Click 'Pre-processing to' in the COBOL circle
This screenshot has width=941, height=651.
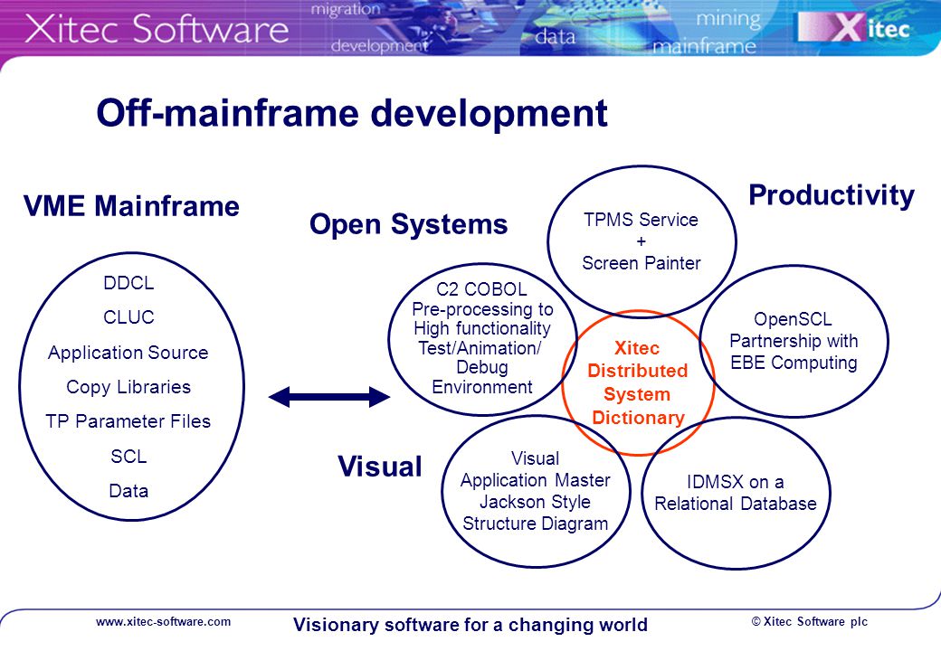[482, 309]
